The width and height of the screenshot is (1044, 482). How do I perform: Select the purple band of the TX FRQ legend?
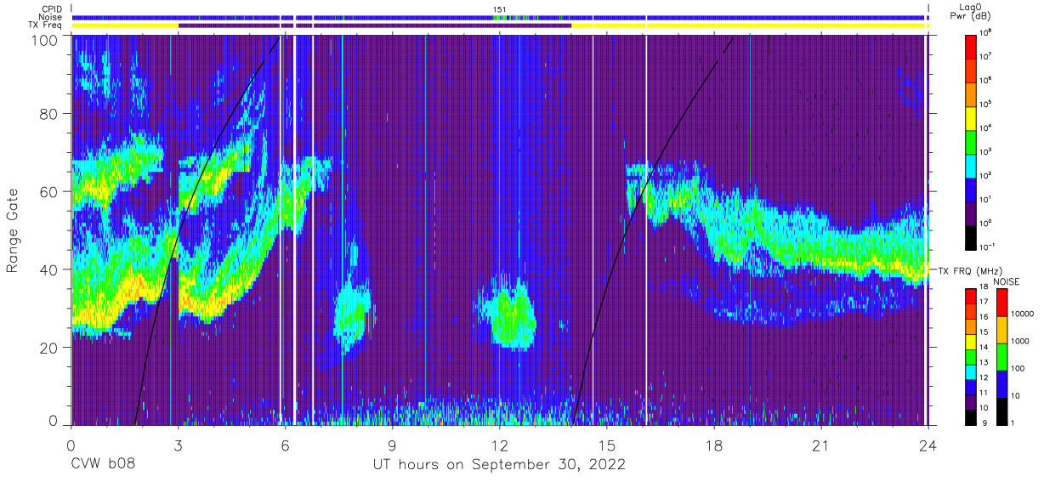[x=971, y=400]
